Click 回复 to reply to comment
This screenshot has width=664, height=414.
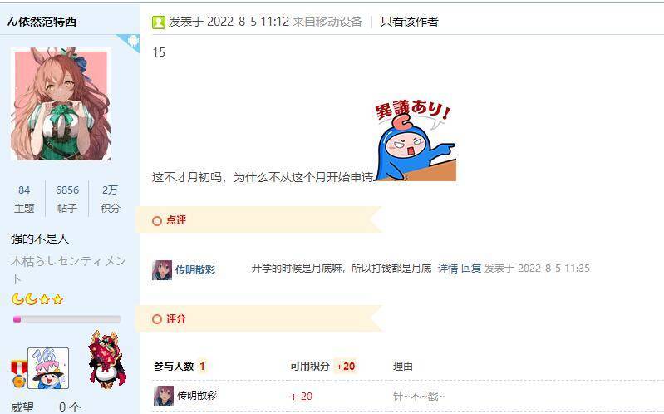pos(471,269)
